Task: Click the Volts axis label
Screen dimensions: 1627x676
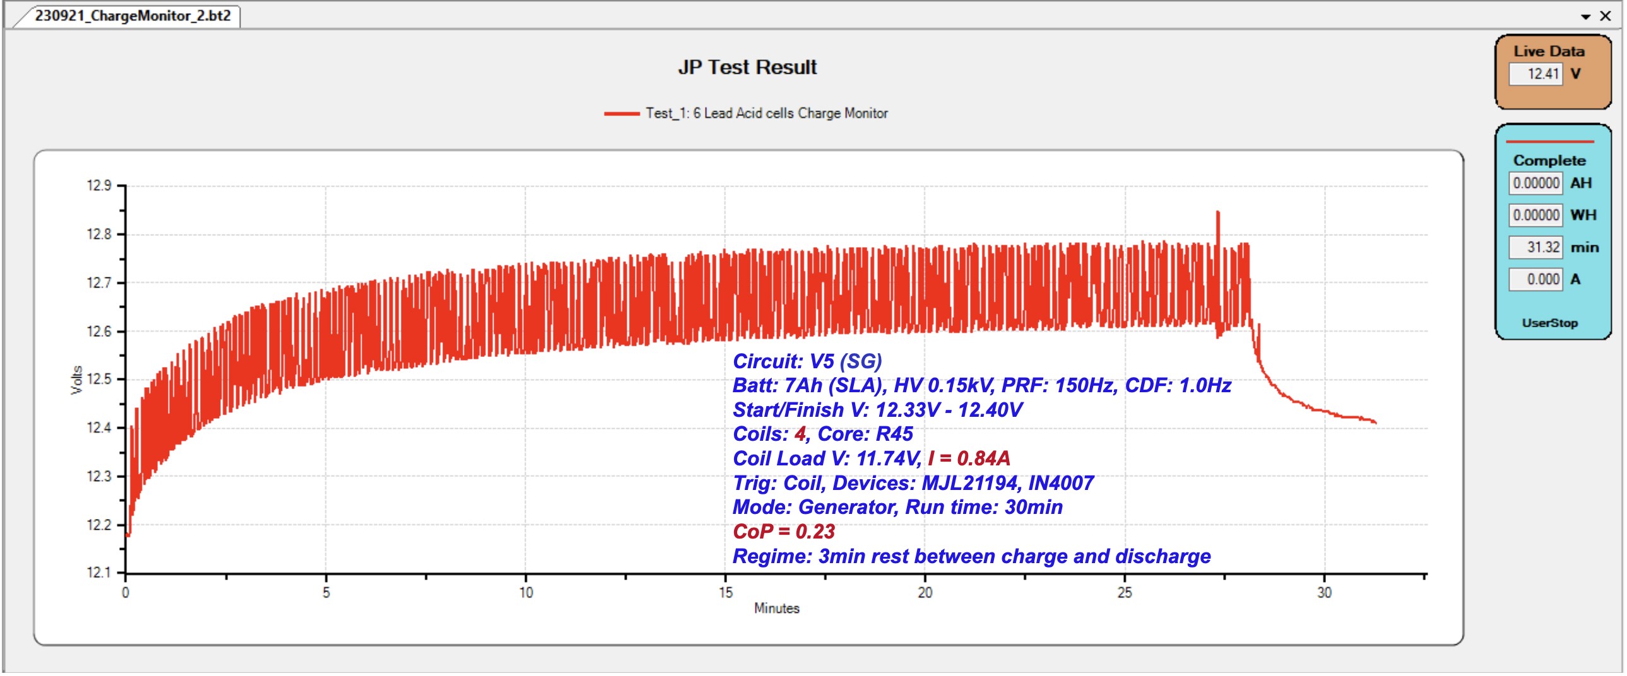Action: [76, 380]
